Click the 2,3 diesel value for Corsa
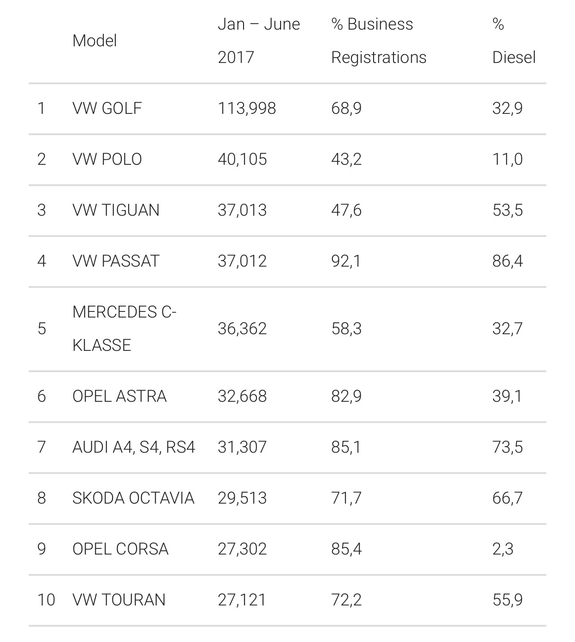 point(503,549)
